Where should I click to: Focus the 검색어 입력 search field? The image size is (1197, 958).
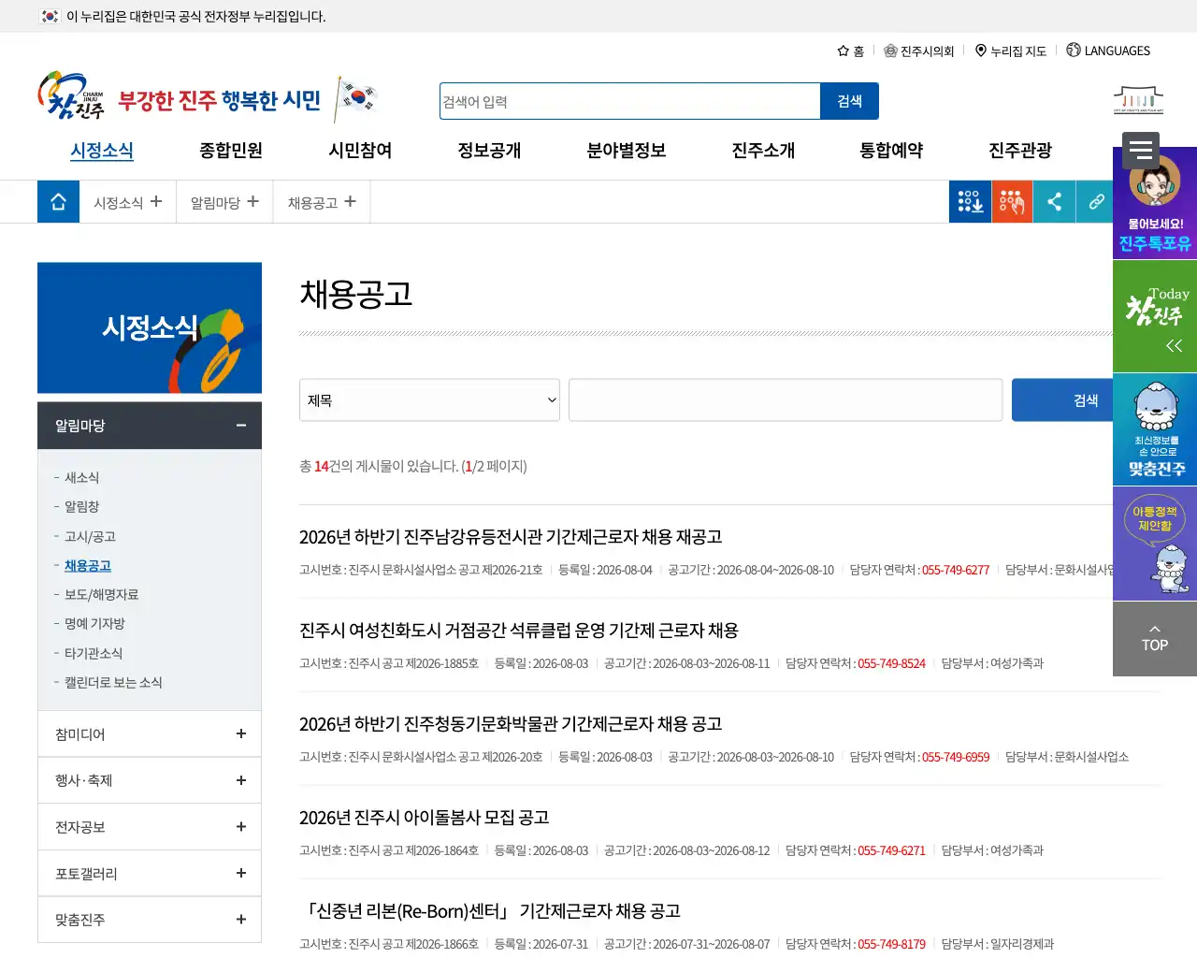(630, 101)
